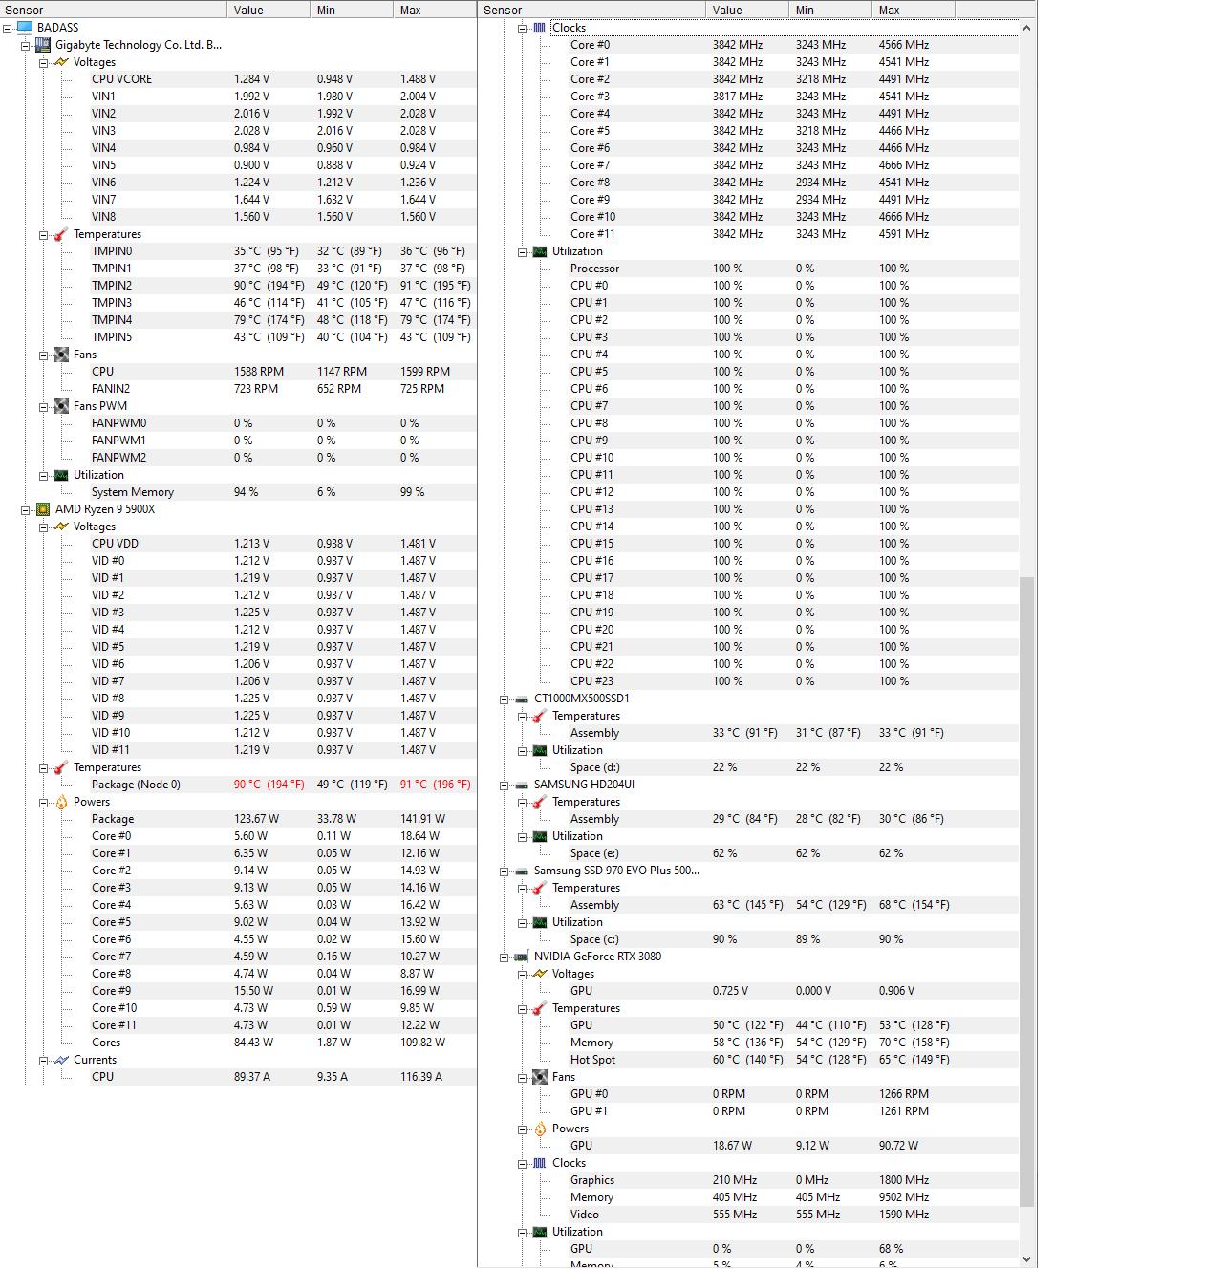The width and height of the screenshot is (1226, 1269).
Task: Click the NVIDIA GeForce RTX 3080 card icon
Action: (522, 957)
